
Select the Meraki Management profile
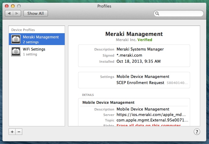[37, 39]
